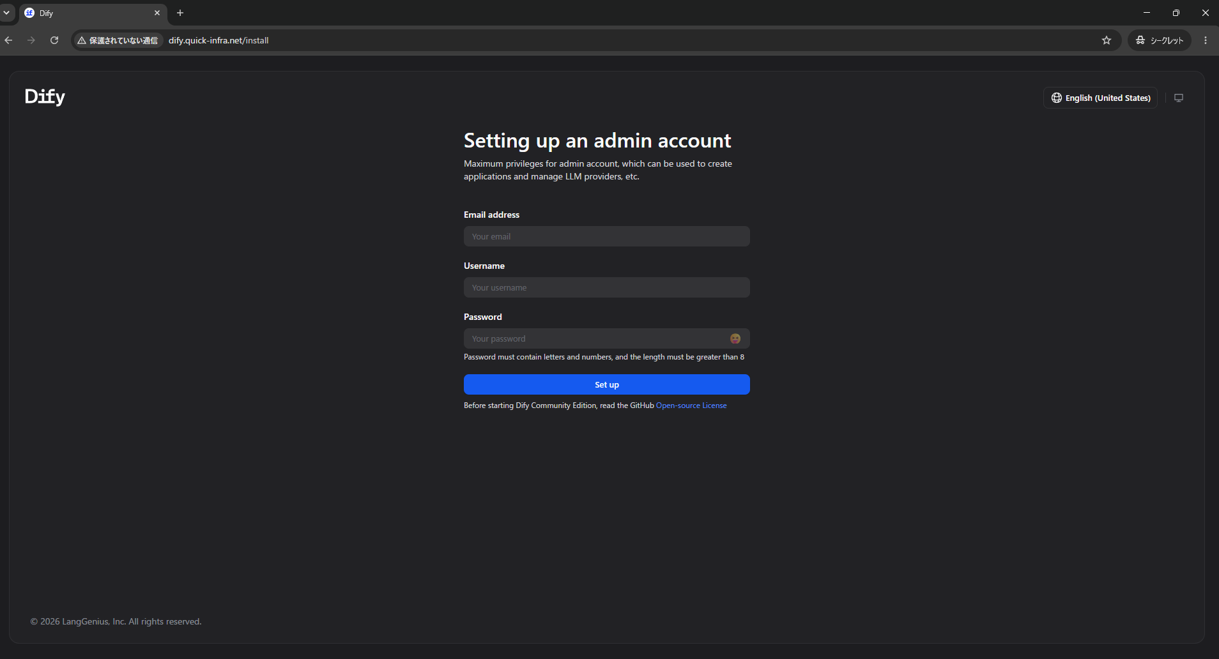1219x659 pixels.
Task: Focus the Password field
Action: point(607,338)
